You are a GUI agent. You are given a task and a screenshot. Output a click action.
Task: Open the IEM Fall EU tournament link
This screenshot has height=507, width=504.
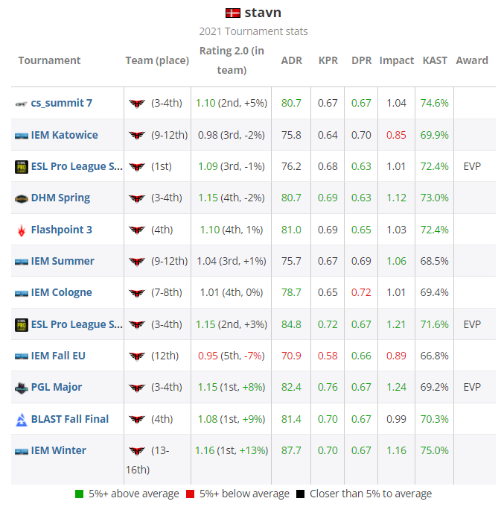click(x=58, y=356)
